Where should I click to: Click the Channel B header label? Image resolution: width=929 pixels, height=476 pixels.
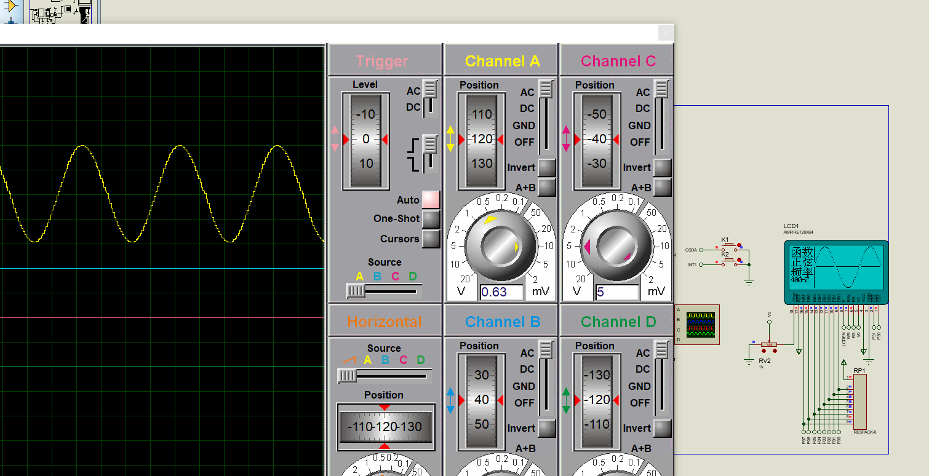[x=502, y=322]
